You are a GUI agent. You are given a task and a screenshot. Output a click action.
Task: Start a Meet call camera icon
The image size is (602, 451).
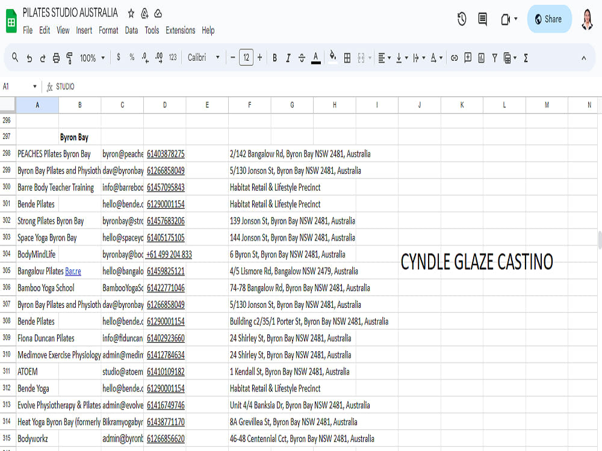coord(505,19)
